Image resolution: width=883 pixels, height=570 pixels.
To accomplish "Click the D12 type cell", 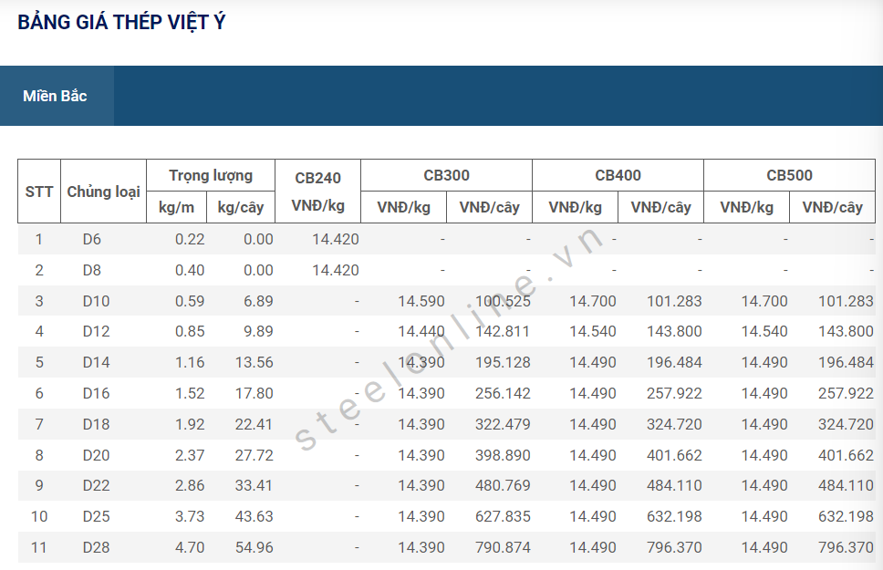I will click(96, 332).
